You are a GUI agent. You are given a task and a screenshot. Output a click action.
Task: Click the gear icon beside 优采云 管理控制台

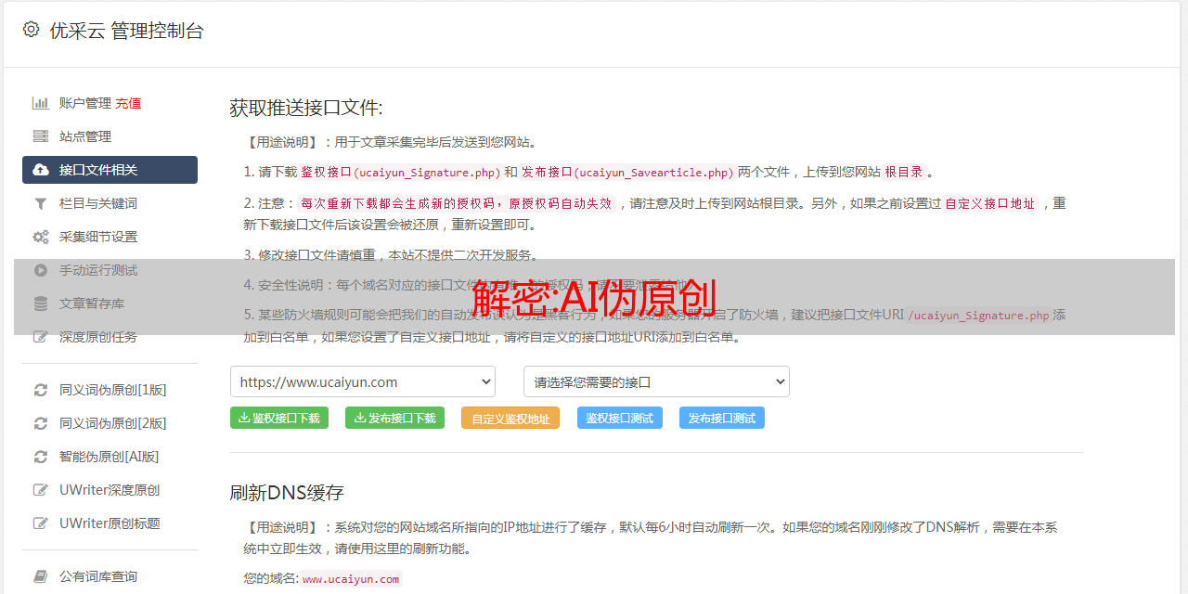click(x=31, y=30)
